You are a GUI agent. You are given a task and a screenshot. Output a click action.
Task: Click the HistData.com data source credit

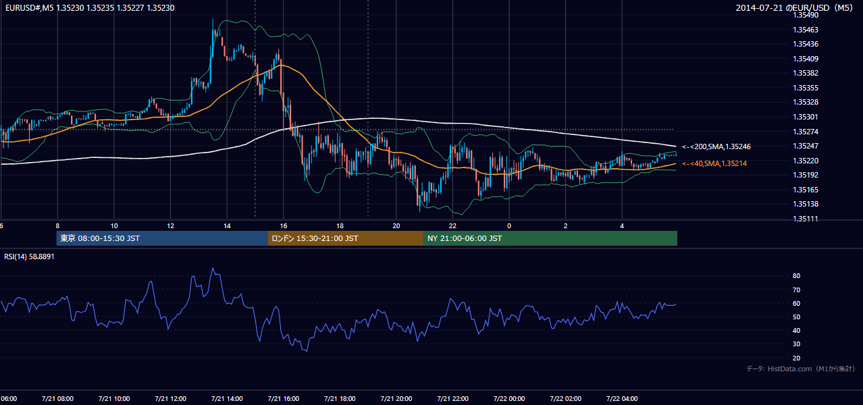tap(801, 369)
